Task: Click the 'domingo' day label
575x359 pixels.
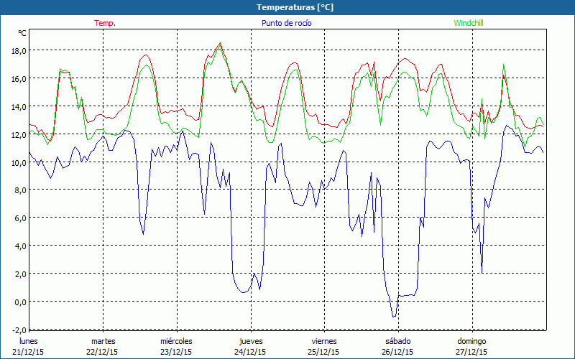Action: coord(471,341)
